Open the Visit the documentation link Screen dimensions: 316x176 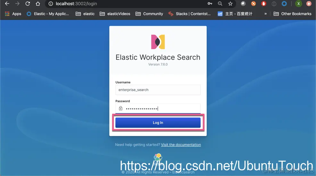[x=181, y=145]
